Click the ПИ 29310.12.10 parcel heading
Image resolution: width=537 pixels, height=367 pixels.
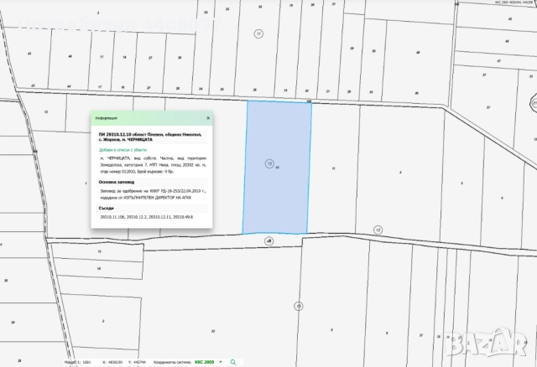point(151,136)
